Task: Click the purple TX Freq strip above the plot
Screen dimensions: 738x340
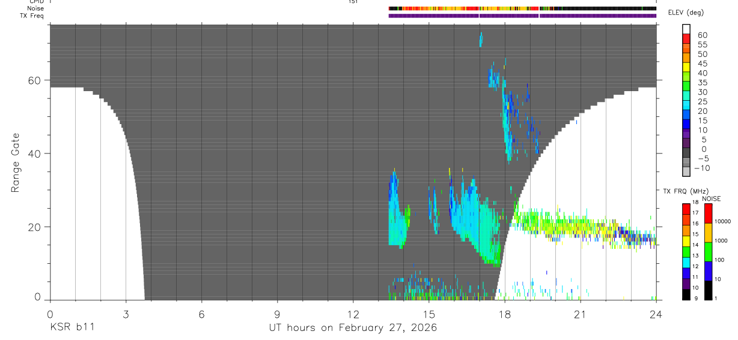Action: (522, 16)
